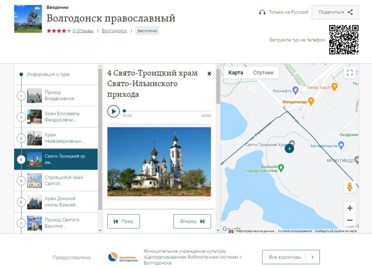Click the QR code image
This screenshot has height=268, width=372.
[343, 39]
